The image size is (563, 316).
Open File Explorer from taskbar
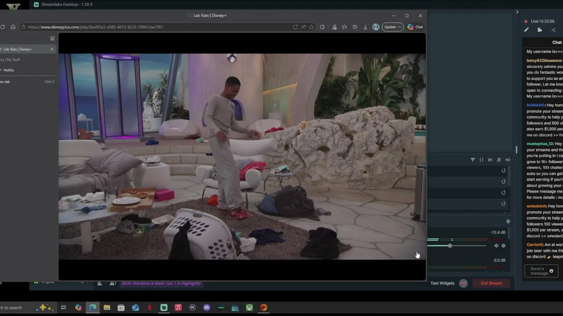(107, 308)
